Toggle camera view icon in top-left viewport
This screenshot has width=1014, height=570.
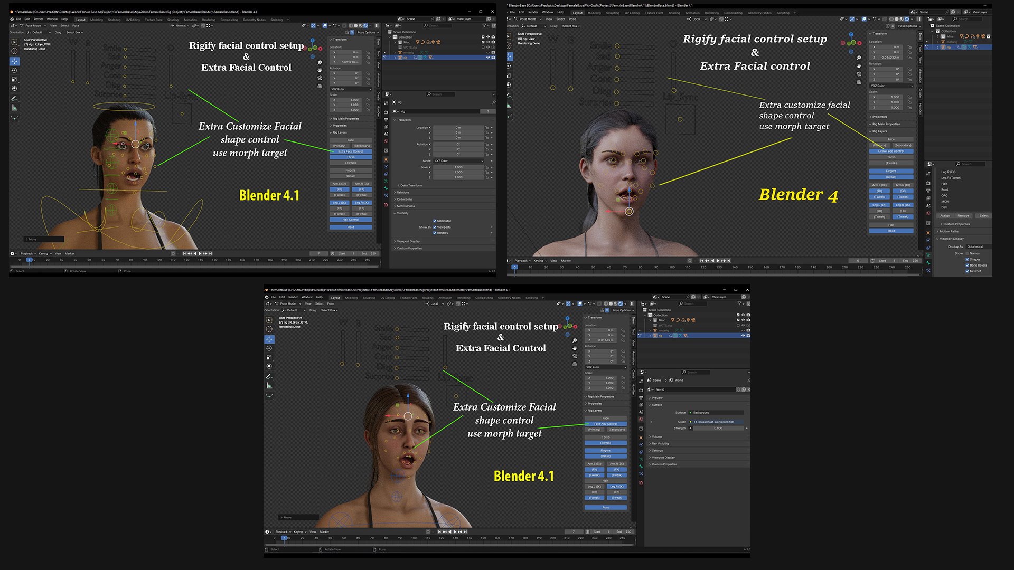tap(320, 78)
